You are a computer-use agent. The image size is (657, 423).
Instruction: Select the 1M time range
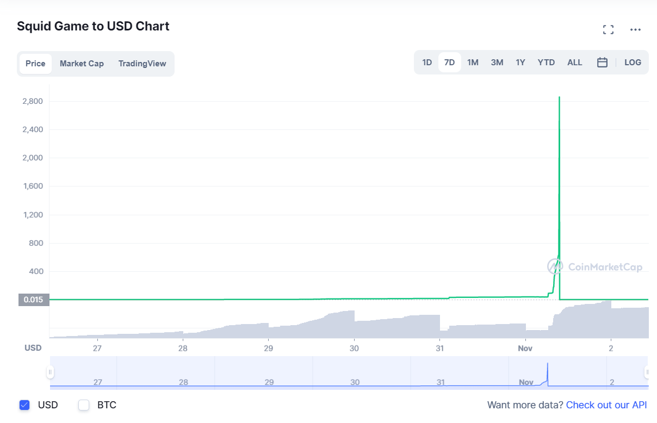pyautogui.click(x=473, y=63)
